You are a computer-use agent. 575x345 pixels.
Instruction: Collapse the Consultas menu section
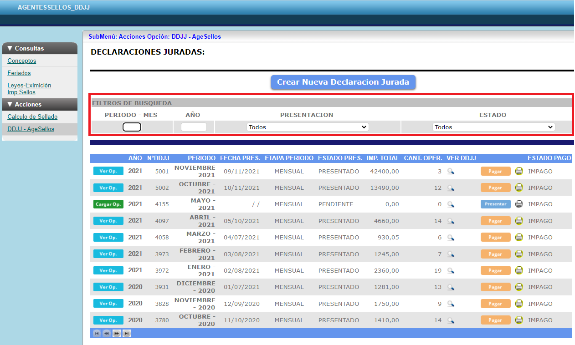pyautogui.click(x=40, y=48)
